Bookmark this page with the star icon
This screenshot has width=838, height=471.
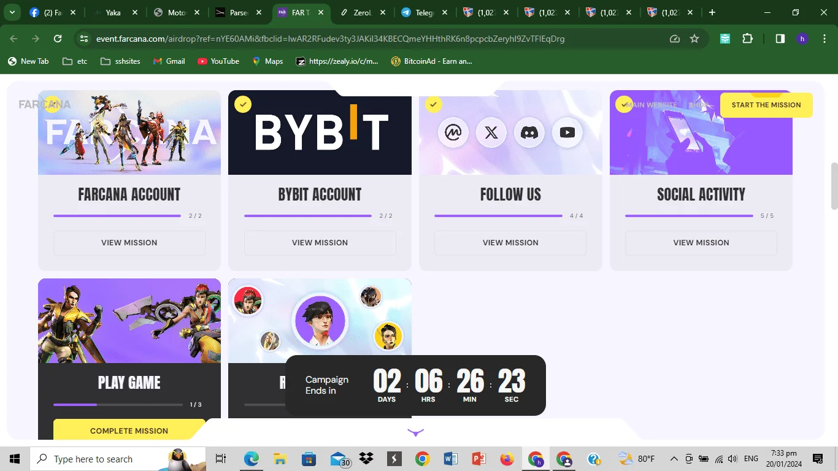(x=694, y=39)
